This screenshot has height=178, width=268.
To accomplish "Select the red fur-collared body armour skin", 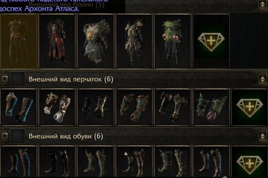I will pos(57,41).
